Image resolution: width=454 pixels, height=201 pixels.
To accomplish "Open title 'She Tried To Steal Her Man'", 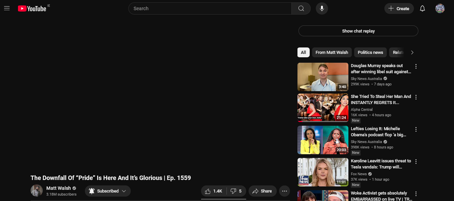I will (x=381, y=100).
